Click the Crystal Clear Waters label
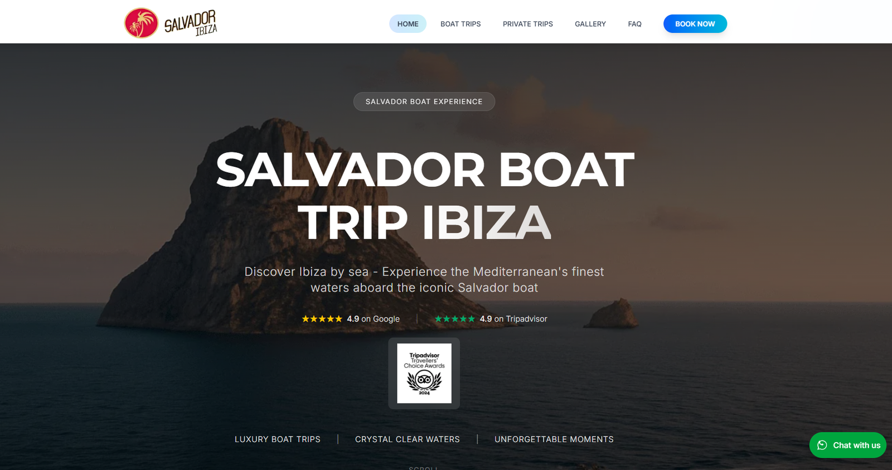 [408, 439]
